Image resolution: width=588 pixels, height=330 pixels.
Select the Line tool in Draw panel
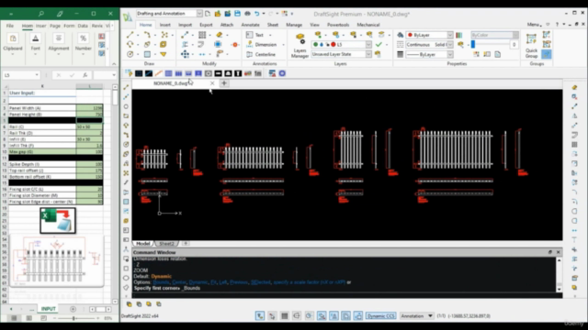pyautogui.click(x=130, y=35)
